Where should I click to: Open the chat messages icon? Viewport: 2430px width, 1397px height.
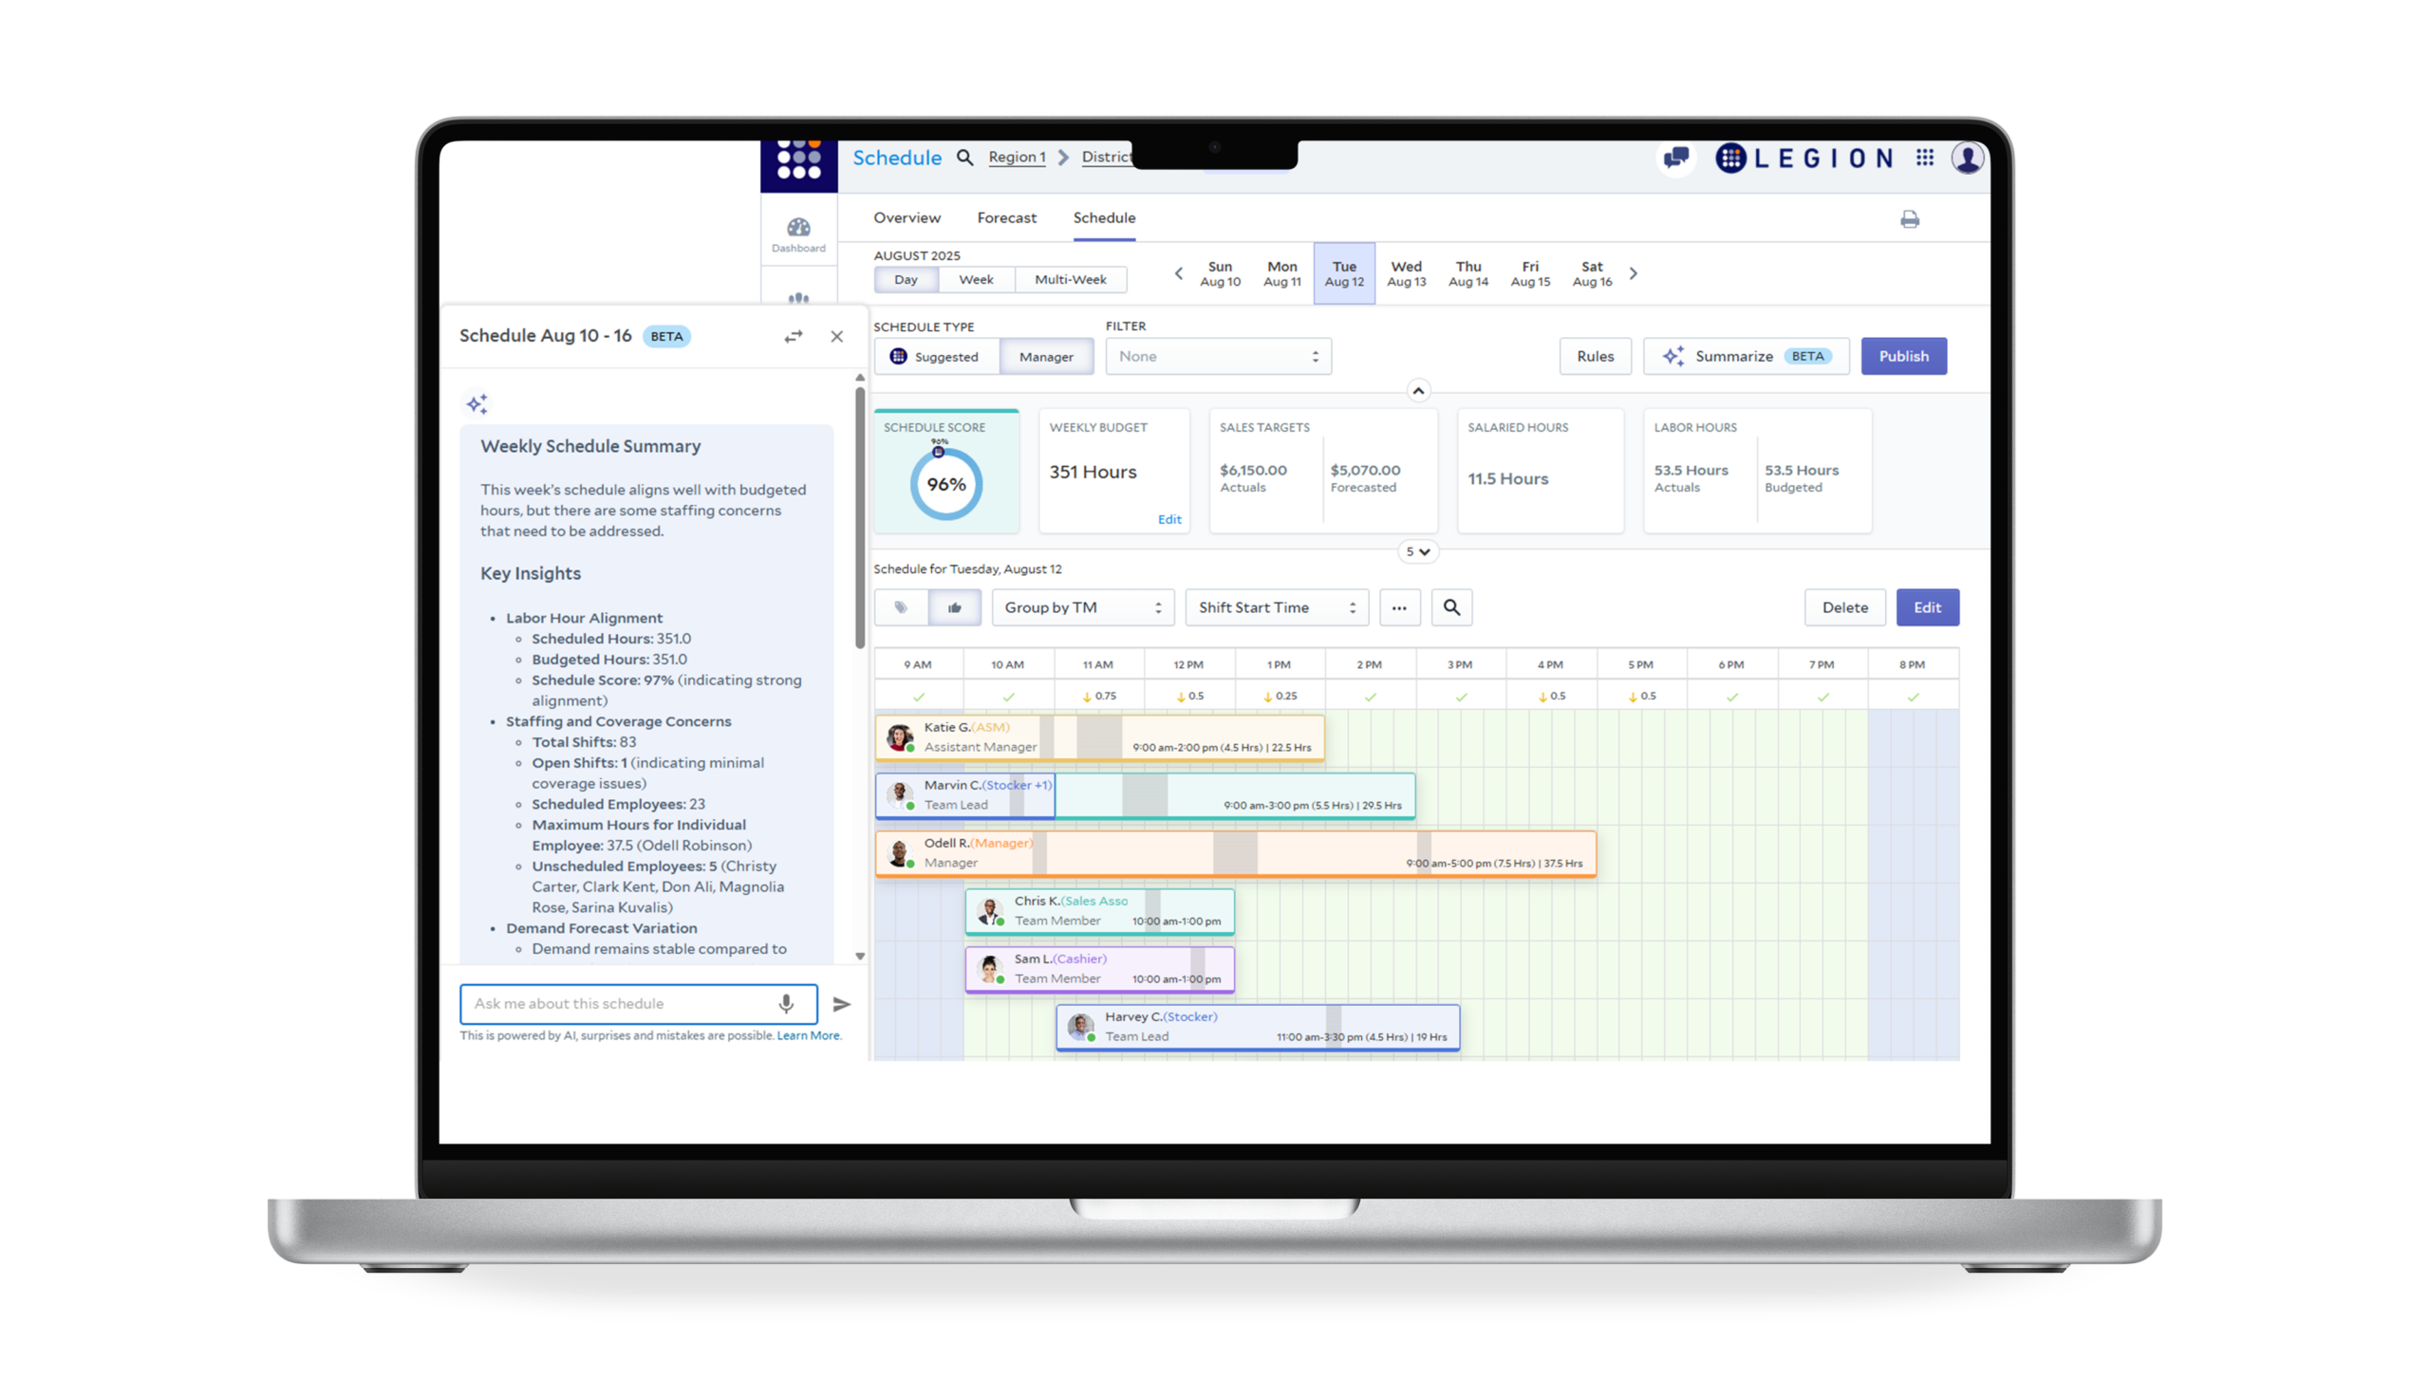1677,158
